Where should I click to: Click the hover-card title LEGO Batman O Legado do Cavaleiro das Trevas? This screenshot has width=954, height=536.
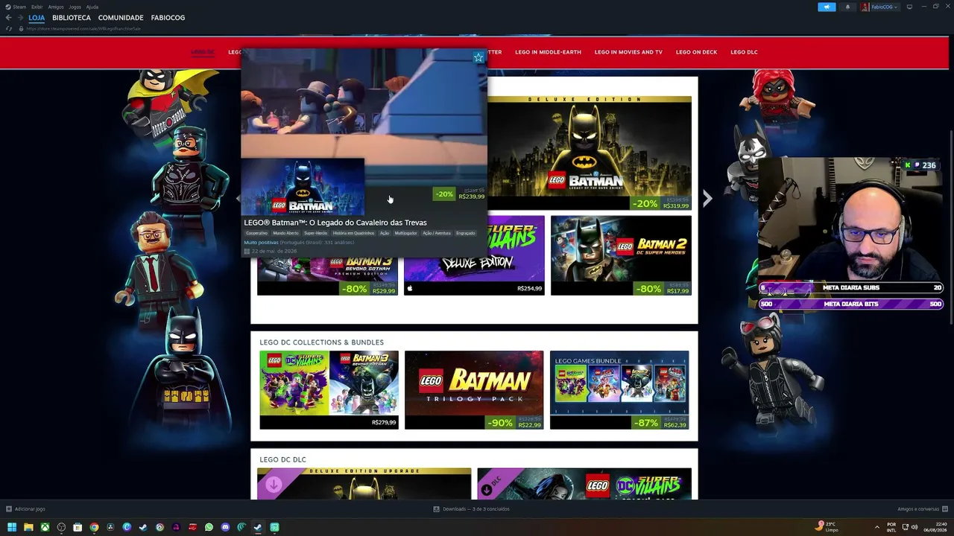(x=335, y=223)
